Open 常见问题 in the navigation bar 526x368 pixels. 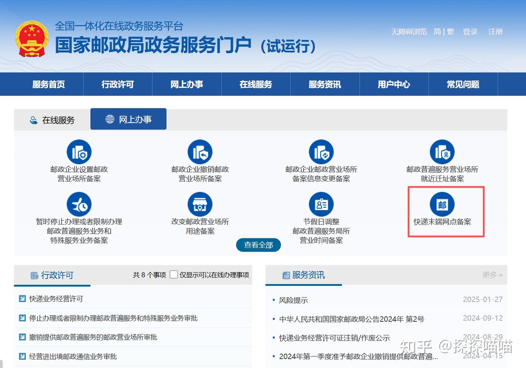[x=463, y=84]
